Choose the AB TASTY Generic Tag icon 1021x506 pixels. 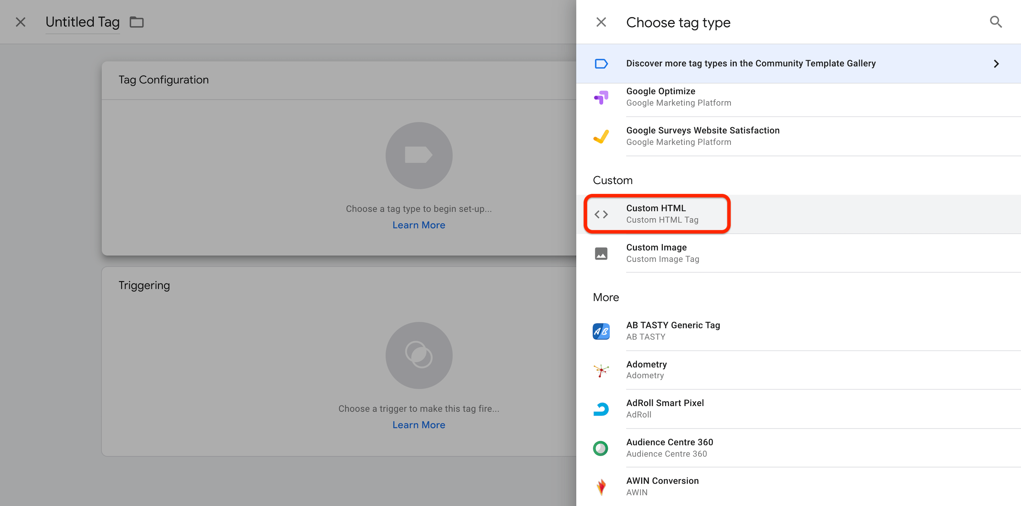[x=601, y=331]
